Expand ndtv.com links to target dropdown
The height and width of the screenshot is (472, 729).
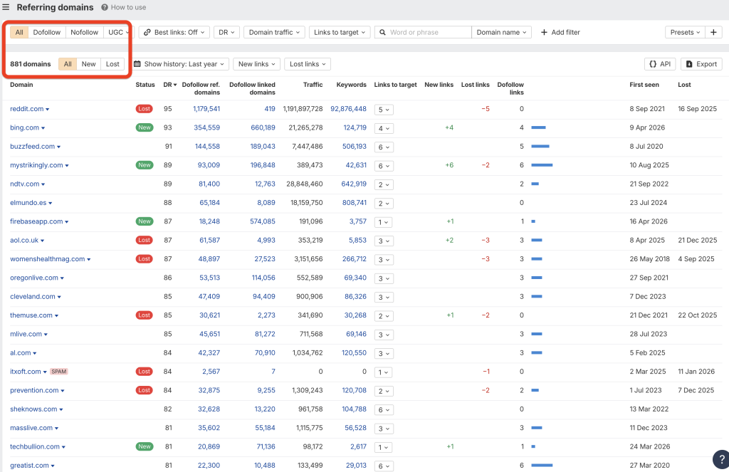[384, 184]
